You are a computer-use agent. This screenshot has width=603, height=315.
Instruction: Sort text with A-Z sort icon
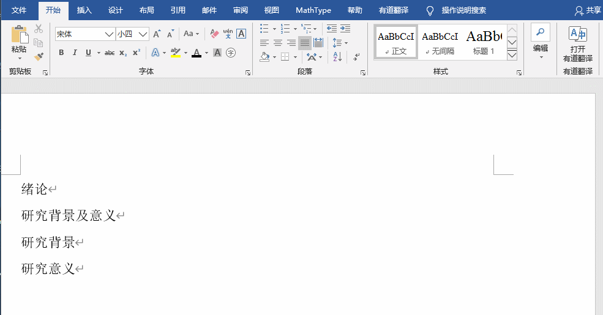pyautogui.click(x=337, y=57)
